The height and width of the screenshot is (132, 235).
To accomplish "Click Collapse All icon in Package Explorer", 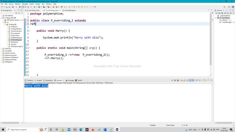I will (16, 13).
